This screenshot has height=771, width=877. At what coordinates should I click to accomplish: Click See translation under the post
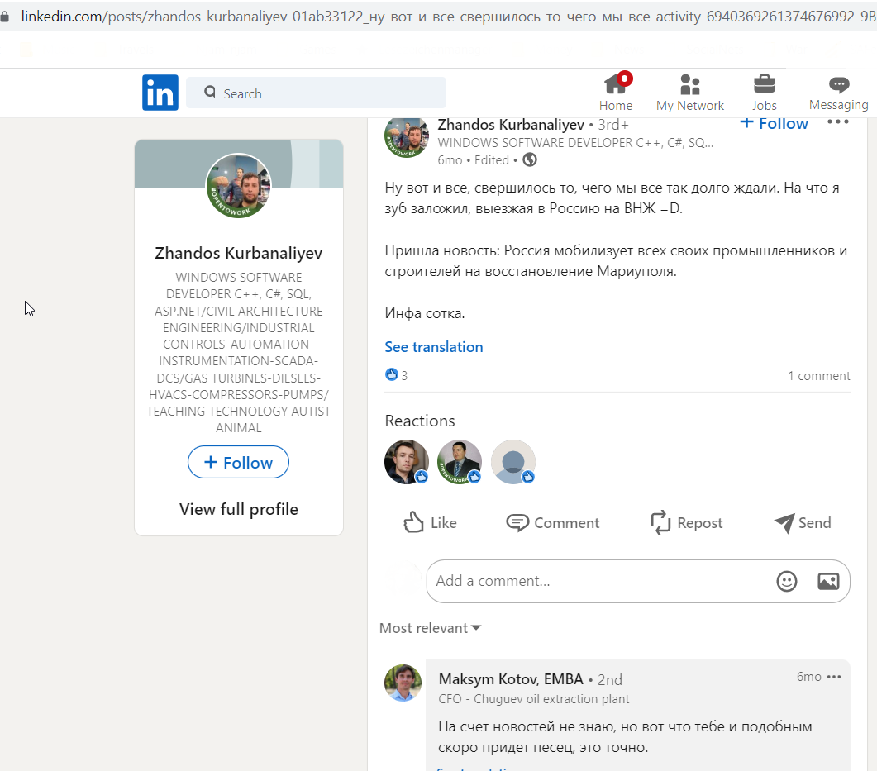(x=433, y=347)
